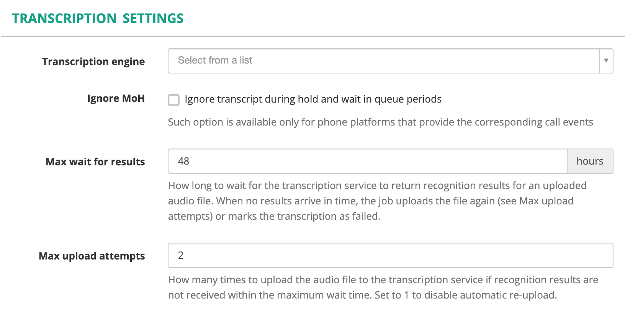Click the 'hours' unit addon
The image size is (625, 333).
(x=590, y=161)
